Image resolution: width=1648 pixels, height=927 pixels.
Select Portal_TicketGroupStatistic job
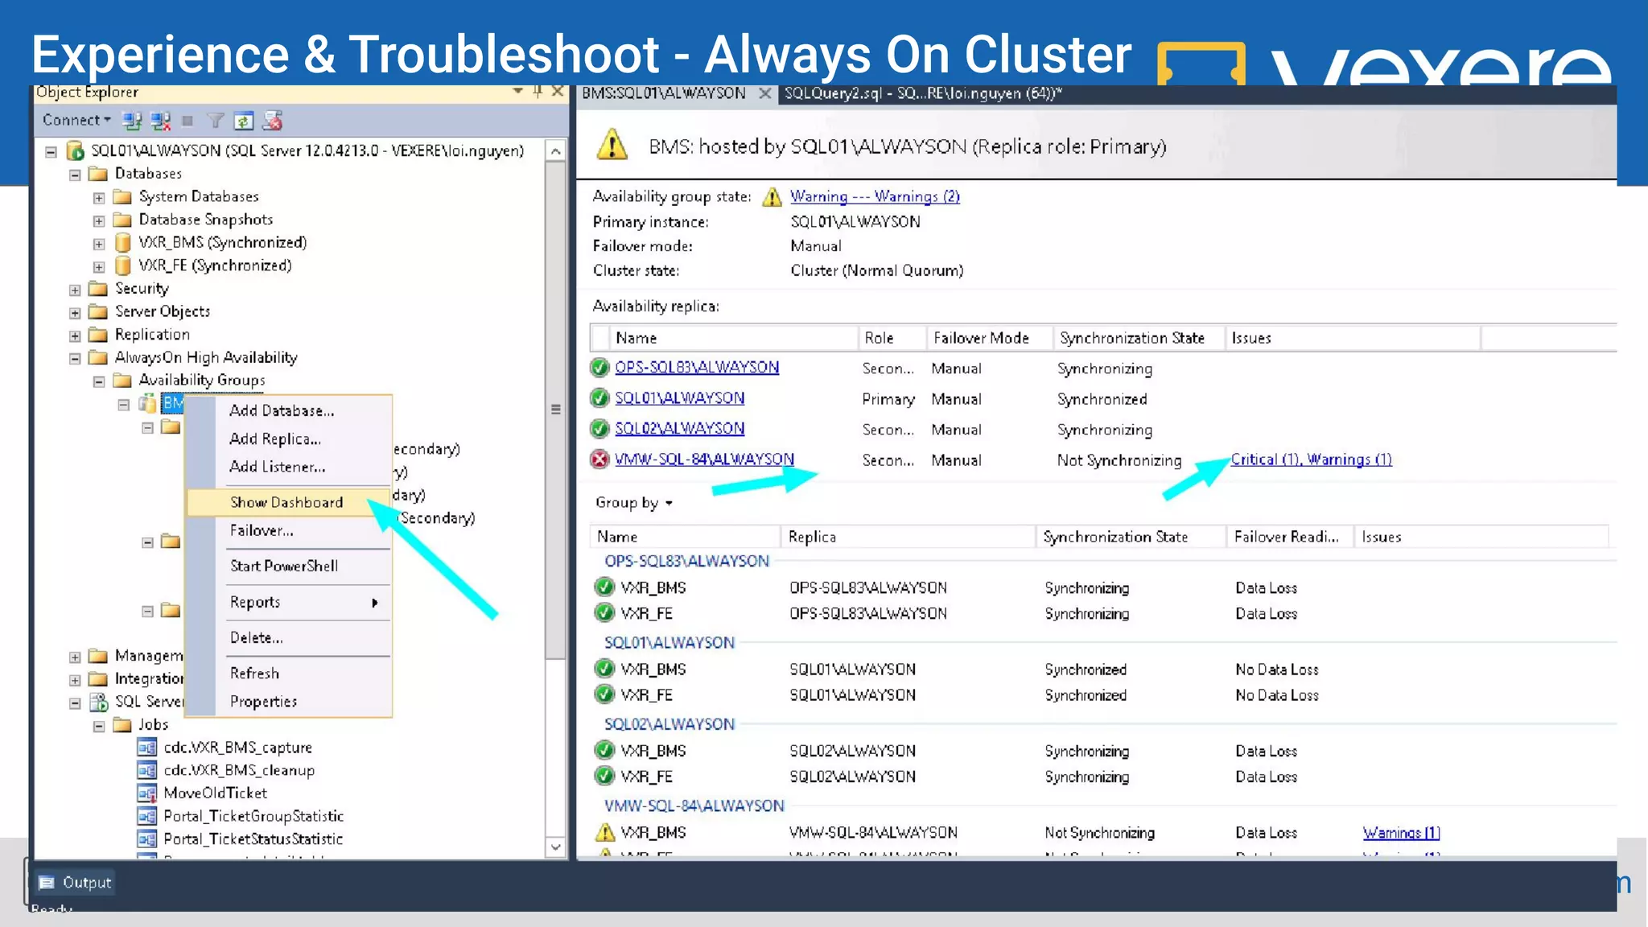click(253, 816)
